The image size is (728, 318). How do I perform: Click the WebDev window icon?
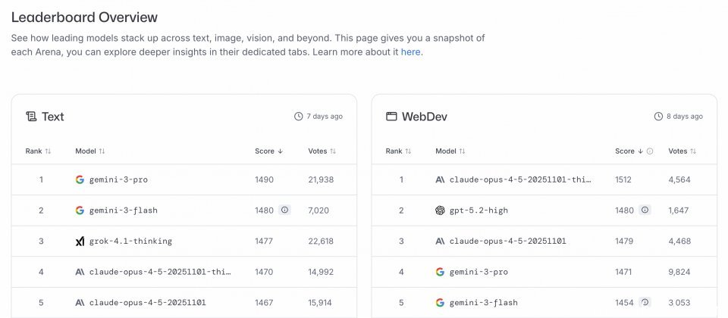click(391, 117)
